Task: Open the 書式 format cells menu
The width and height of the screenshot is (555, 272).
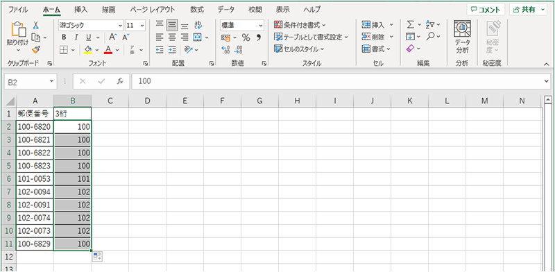Action: point(375,49)
